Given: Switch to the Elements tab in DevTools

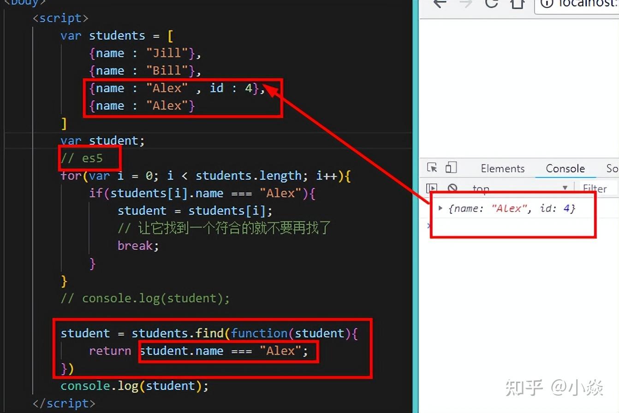Looking at the screenshot, I should [x=503, y=168].
